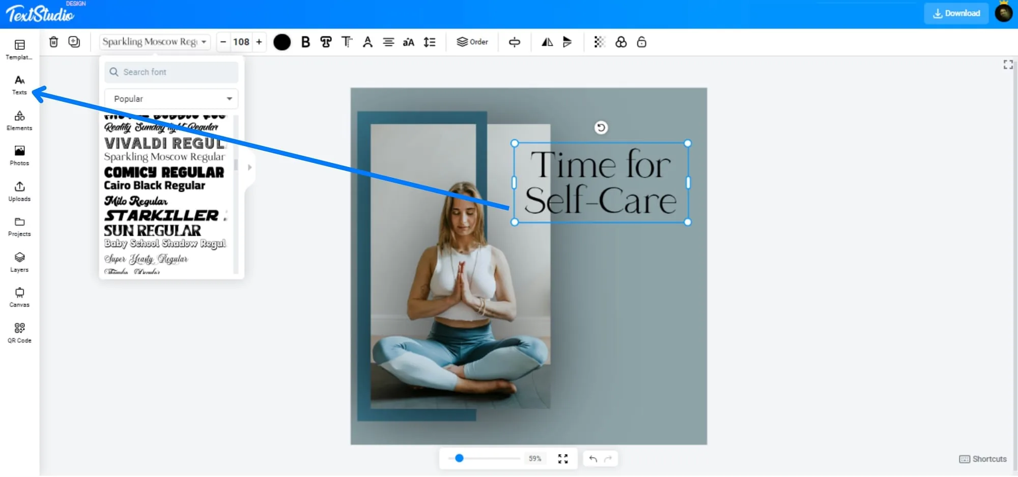Choose the Cairo Black Regular font
This screenshot has height=477, width=1018.
pos(155,186)
